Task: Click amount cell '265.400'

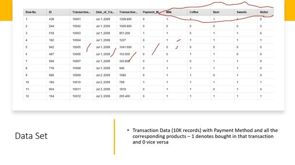Action: tap(124, 96)
